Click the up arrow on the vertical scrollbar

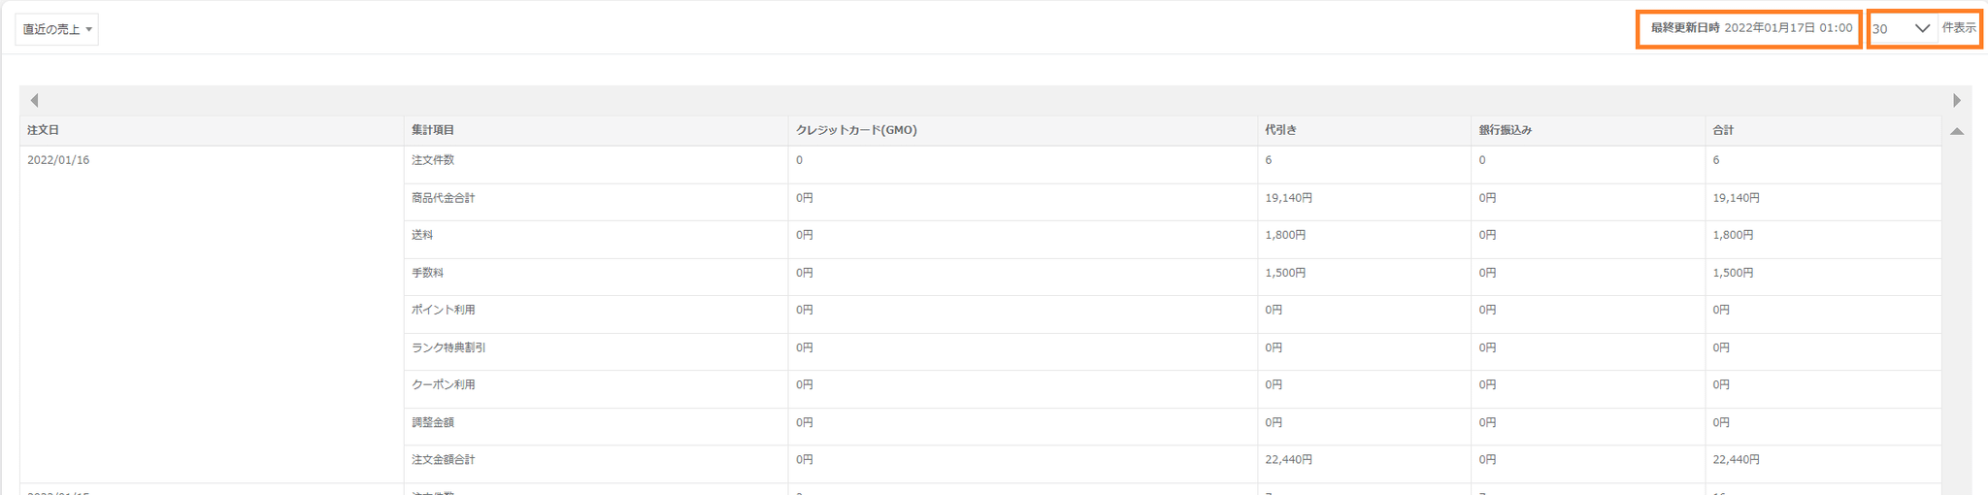(1957, 131)
